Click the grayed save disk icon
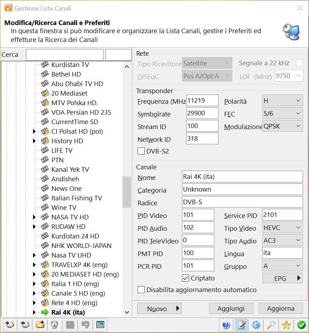The width and height of the screenshot is (309, 333). (70, 325)
